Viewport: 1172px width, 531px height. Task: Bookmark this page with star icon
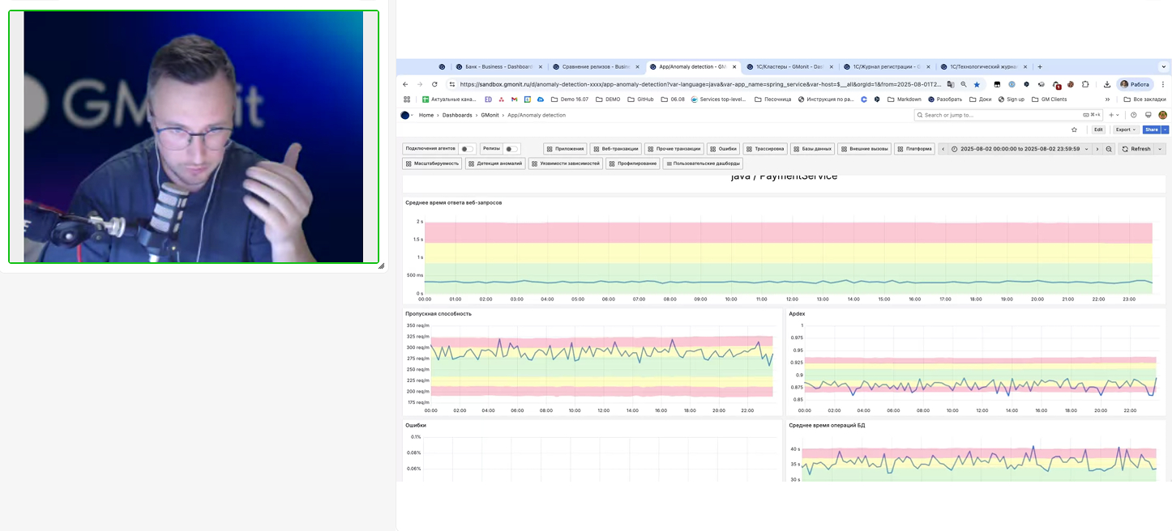tap(977, 84)
